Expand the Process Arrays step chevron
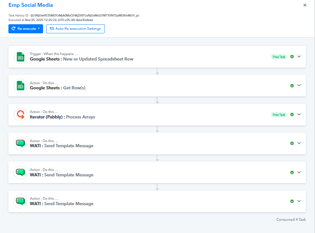Image resolution: width=315 pixels, height=233 pixels. click(x=299, y=115)
